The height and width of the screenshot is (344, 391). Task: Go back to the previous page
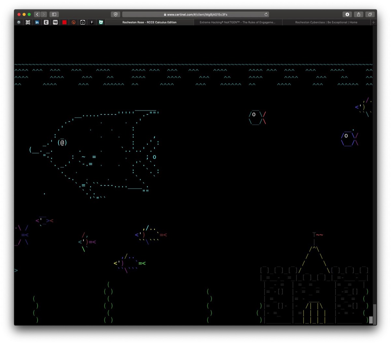click(37, 14)
